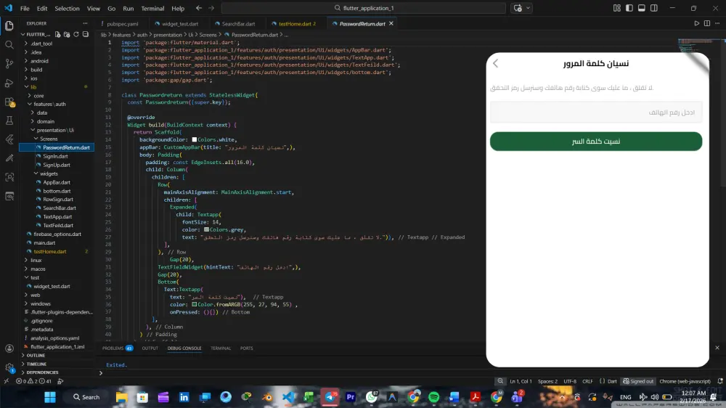Viewport: 726px width, 408px height.
Task: Click the phone number input field in preview
Action: coord(596,113)
